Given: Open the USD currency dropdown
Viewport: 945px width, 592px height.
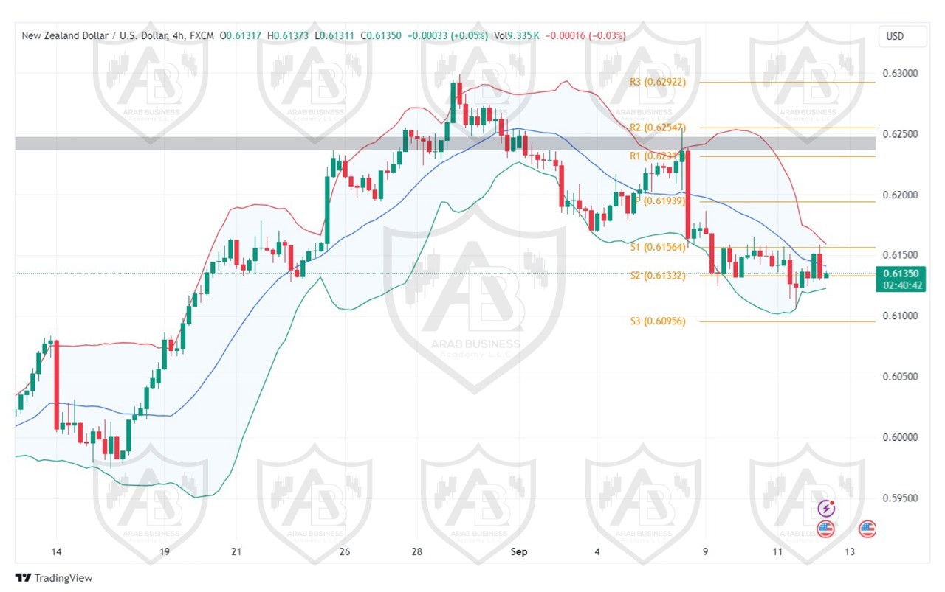Looking at the screenshot, I should coord(895,36).
